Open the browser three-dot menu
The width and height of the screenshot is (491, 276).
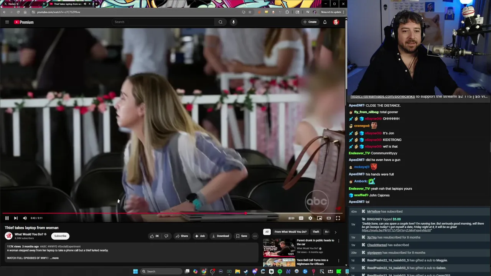click(343, 12)
